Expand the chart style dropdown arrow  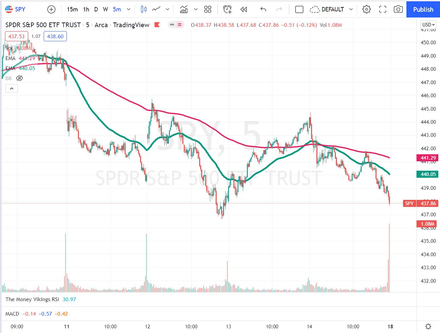click(168, 9)
